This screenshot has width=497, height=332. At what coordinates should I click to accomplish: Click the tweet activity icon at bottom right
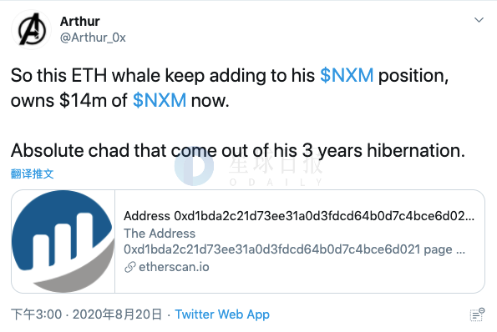pos(477,314)
